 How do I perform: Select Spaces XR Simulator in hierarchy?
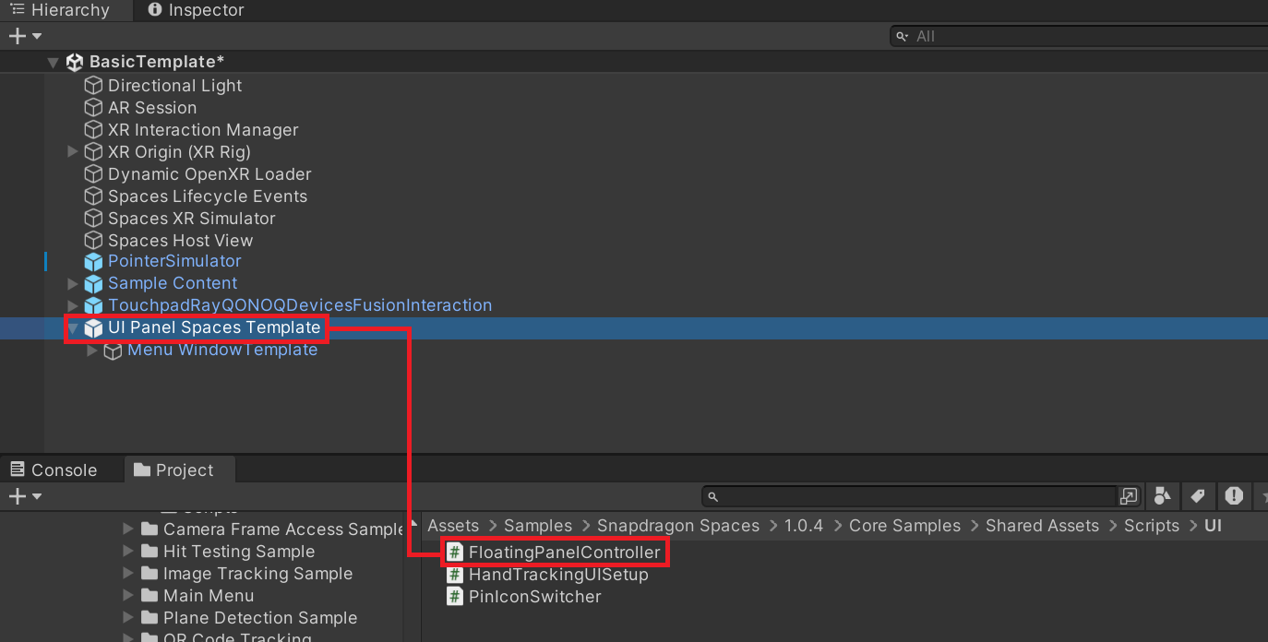coord(191,219)
